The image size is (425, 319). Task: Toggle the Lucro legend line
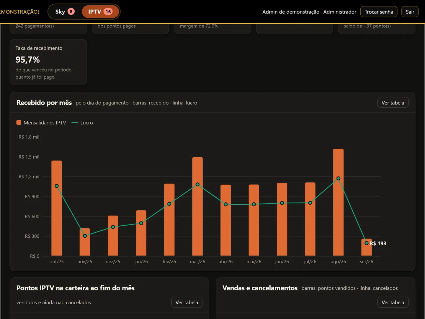coord(82,123)
